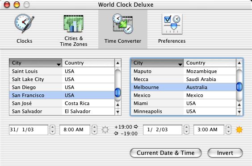Sort right list by City column header
The height and width of the screenshot is (166, 252).
157,63
